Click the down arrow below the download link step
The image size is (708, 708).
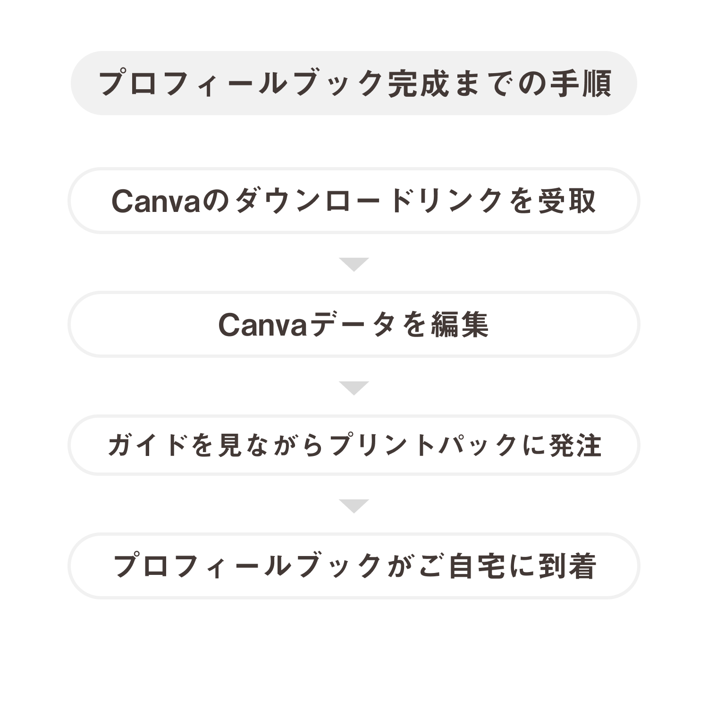point(354,264)
